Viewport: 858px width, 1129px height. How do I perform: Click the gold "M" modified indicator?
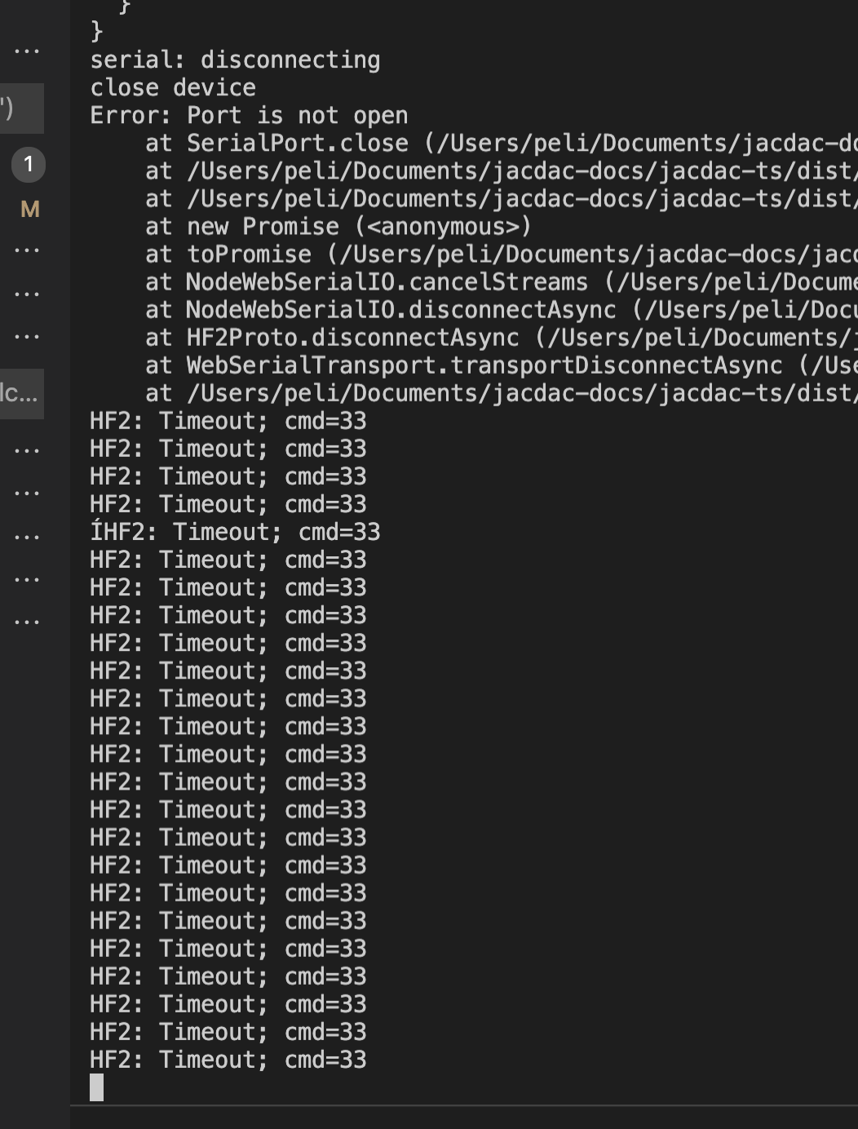point(29,209)
